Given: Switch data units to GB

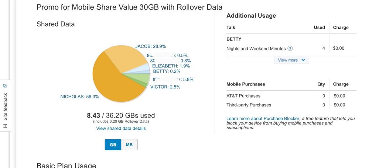Looking at the screenshot, I should coord(113,144).
